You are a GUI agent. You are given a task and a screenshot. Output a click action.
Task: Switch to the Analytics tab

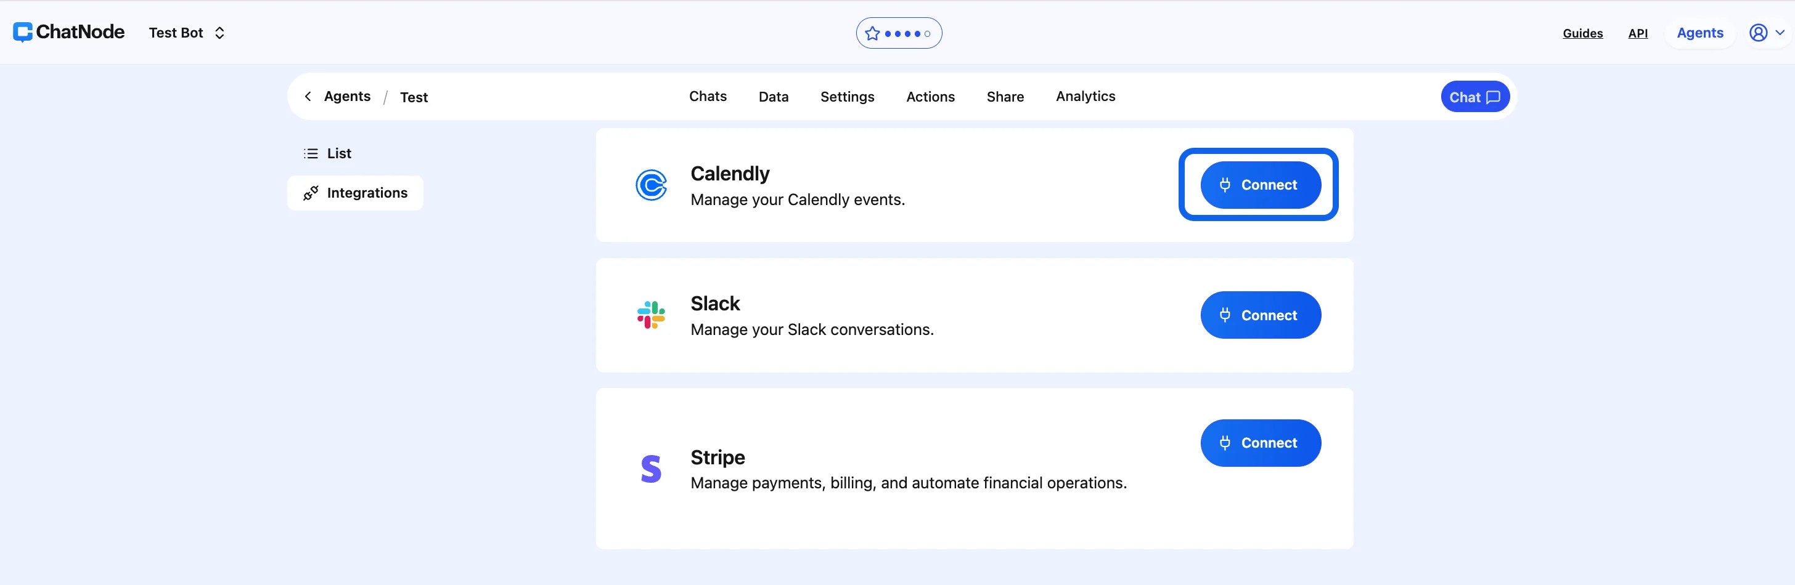tap(1085, 96)
